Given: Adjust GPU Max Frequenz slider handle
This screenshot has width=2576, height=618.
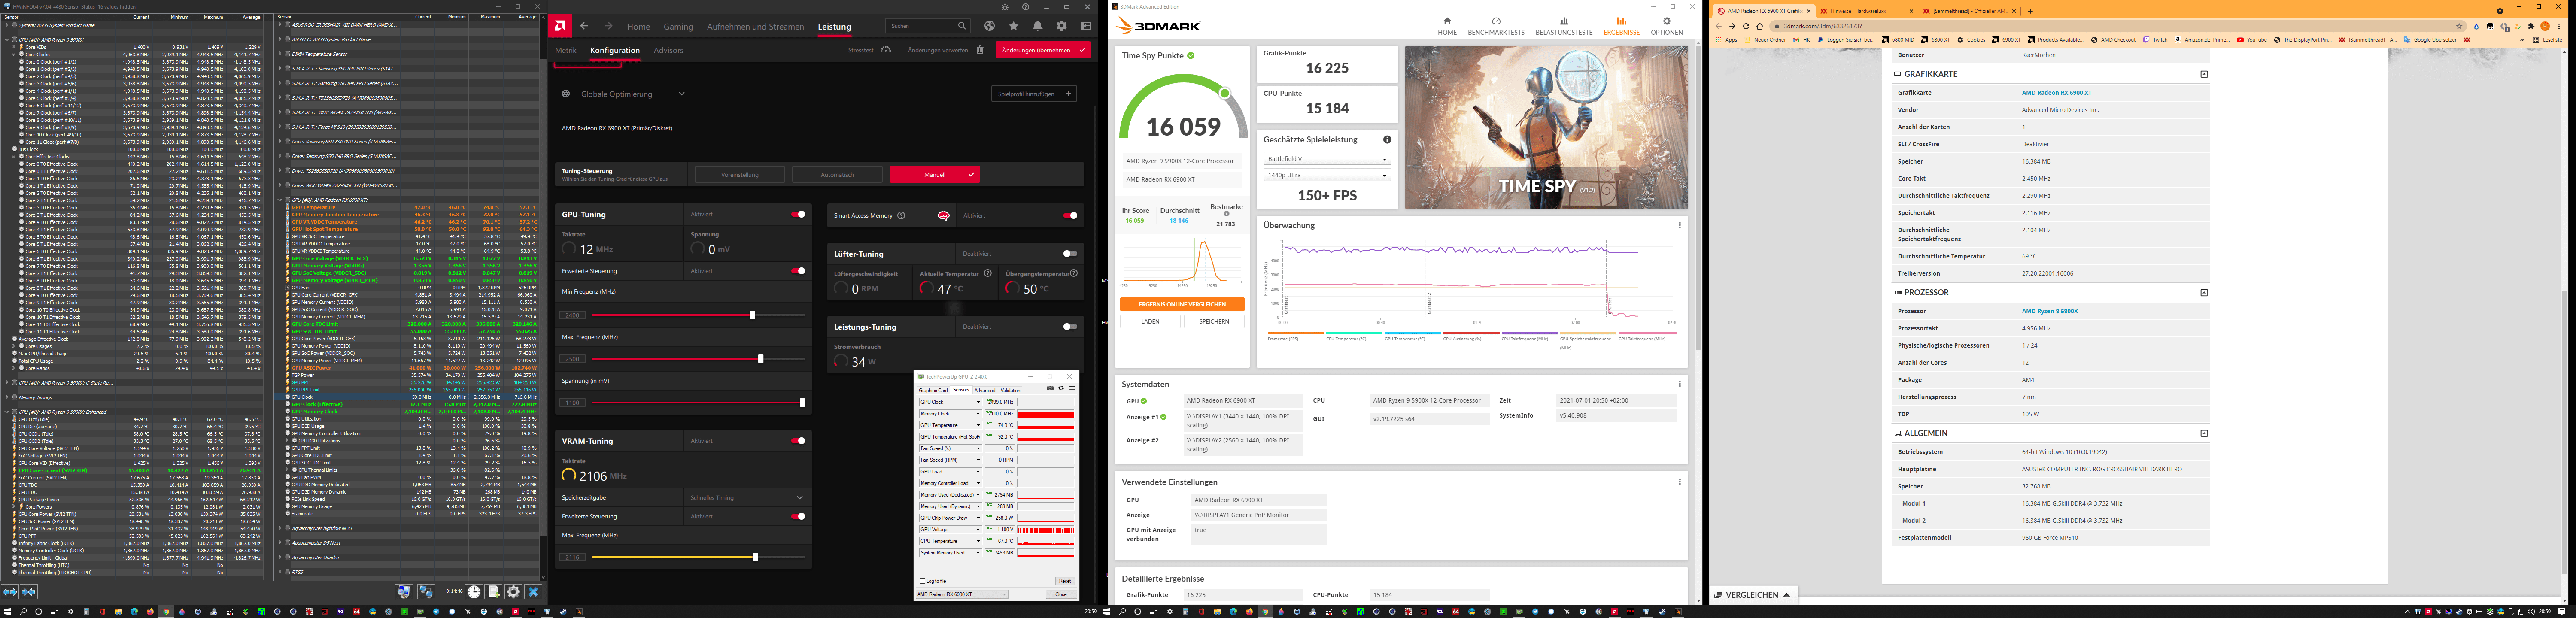Looking at the screenshot, I should 761,359.
